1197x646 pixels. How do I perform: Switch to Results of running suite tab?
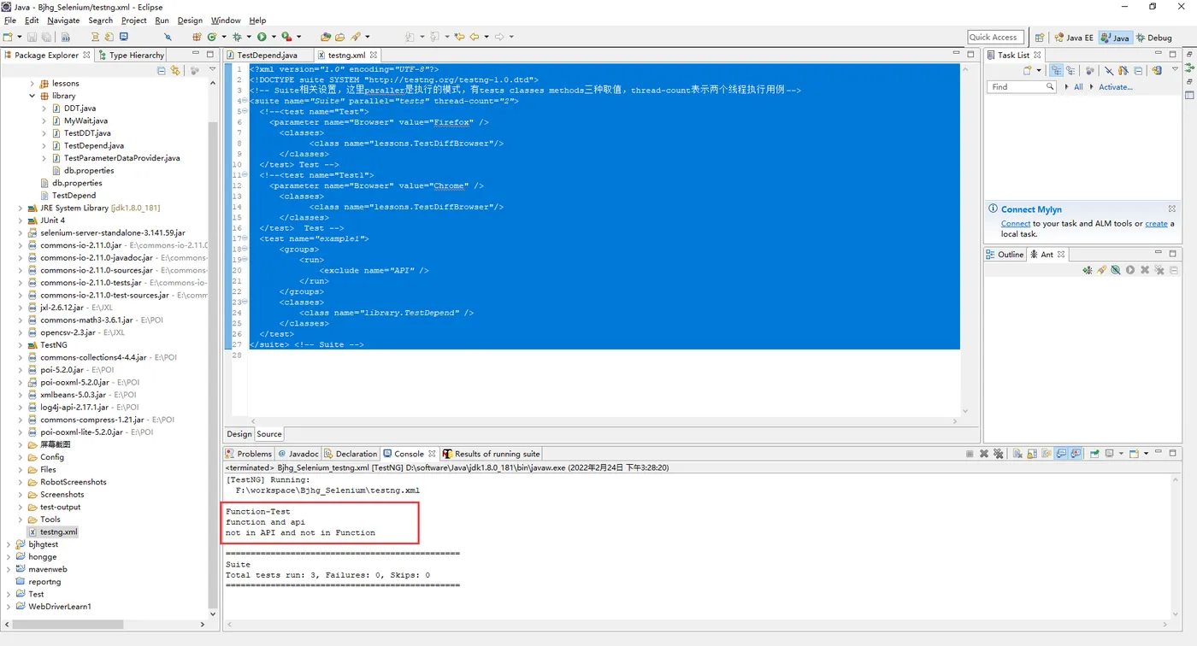coord(492,454)
